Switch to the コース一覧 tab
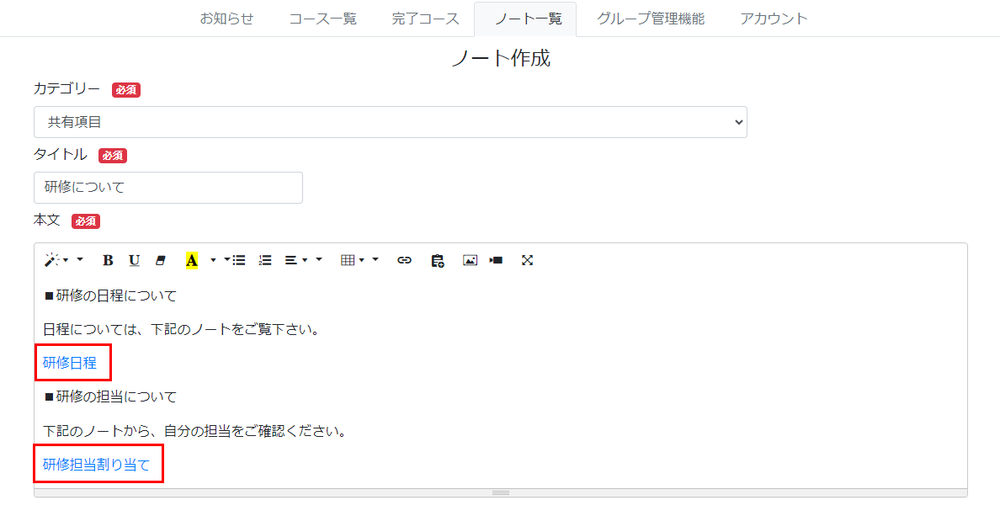 322,19
